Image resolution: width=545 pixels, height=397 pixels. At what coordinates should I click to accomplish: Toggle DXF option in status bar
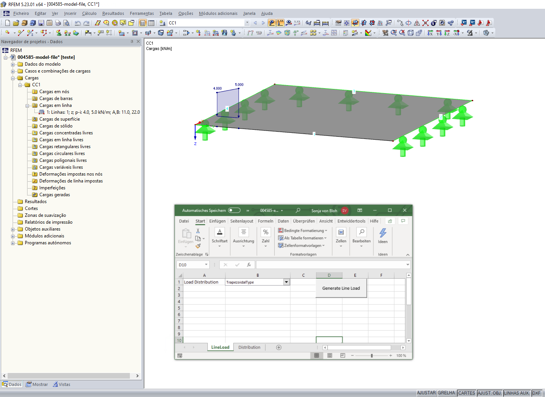tap(536, 393)
